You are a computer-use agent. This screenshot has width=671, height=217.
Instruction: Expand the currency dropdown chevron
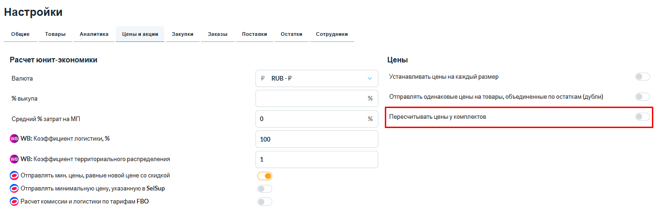(x=370, y=79)
